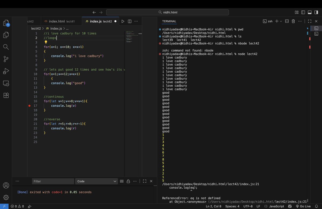
Task: Start server with Go Live
Action: pos(303,206)
